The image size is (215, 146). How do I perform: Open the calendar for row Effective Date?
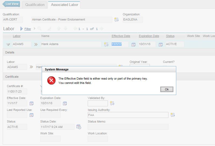coord(133,45)
